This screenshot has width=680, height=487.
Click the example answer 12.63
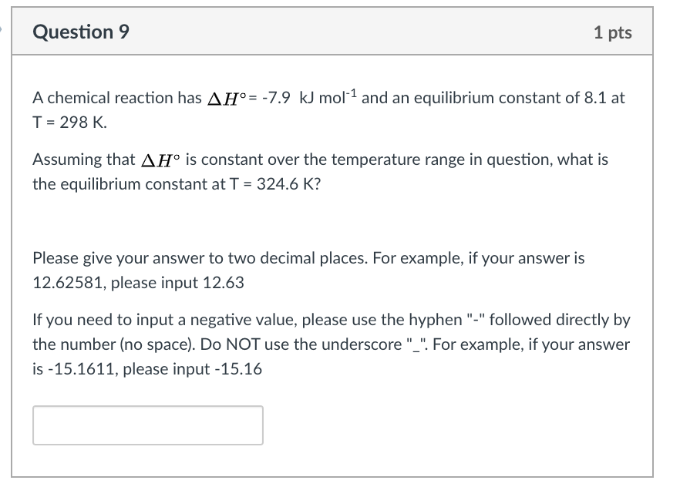[223, 283]
